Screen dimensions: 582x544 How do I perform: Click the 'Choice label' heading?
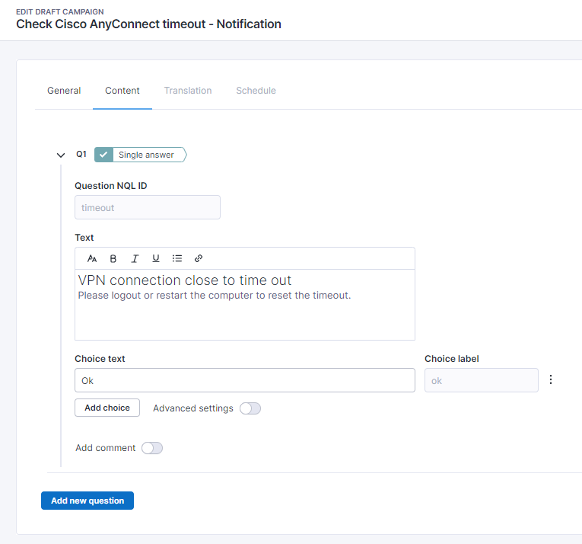pos(452,359)
